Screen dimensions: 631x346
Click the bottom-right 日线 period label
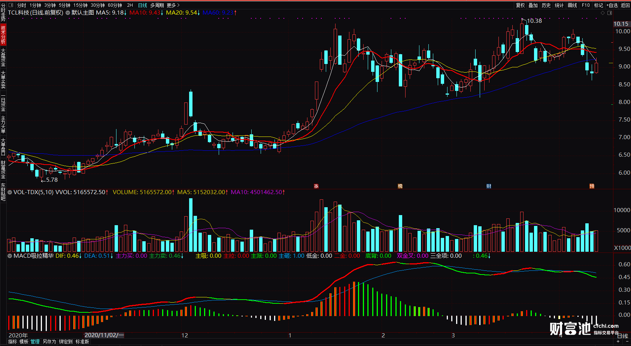click(623, 336)
